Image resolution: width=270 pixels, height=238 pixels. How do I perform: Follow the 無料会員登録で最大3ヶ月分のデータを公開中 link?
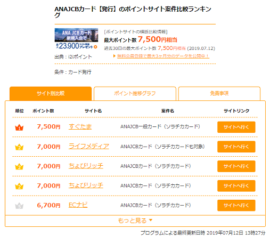pyautogui.click(x=163, y=56)
